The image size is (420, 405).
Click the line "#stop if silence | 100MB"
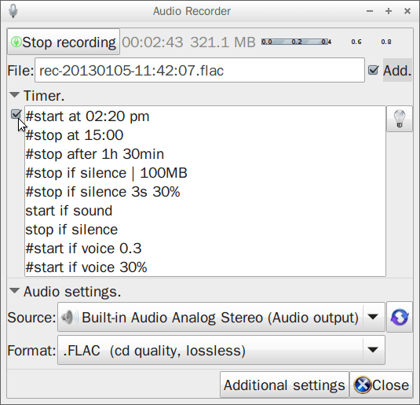point(106,173)
